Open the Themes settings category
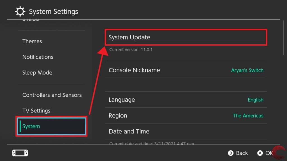287x161 pixels. click(x=32, y=41)
